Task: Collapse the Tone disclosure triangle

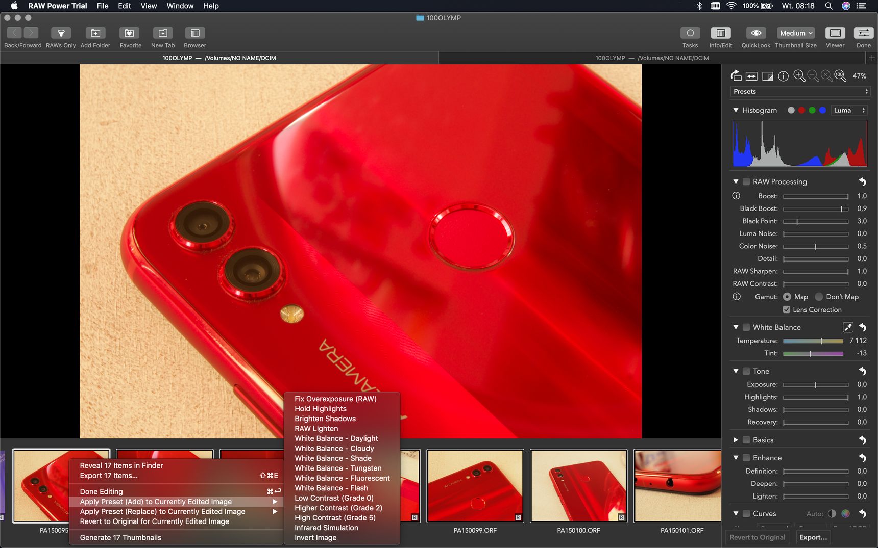Action: point(736,371)
